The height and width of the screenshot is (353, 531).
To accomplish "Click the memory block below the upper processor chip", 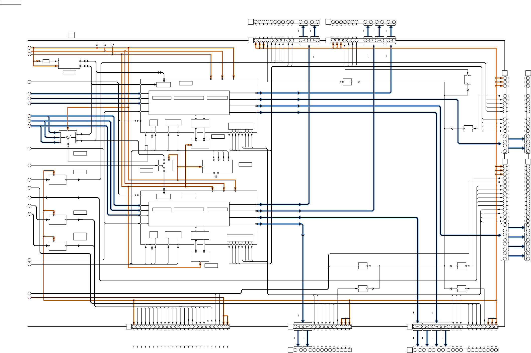I will tap(200, 144).
